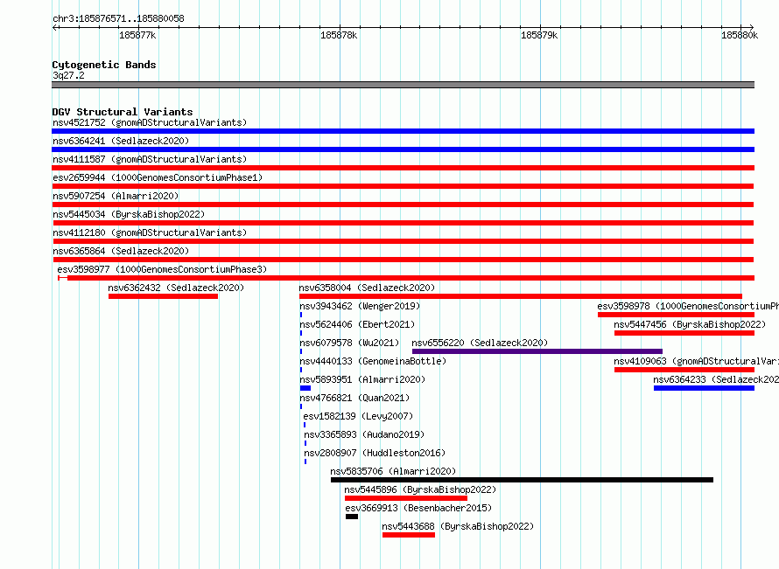This screenshot has height=569, width=779.
Task: Open the nsv5624406 (Ebert2021) label
Action: [357, 324]
